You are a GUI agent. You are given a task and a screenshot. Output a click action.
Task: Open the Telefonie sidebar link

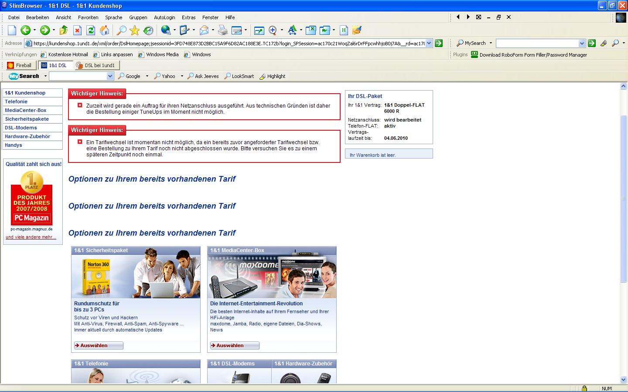click(16, 101)
